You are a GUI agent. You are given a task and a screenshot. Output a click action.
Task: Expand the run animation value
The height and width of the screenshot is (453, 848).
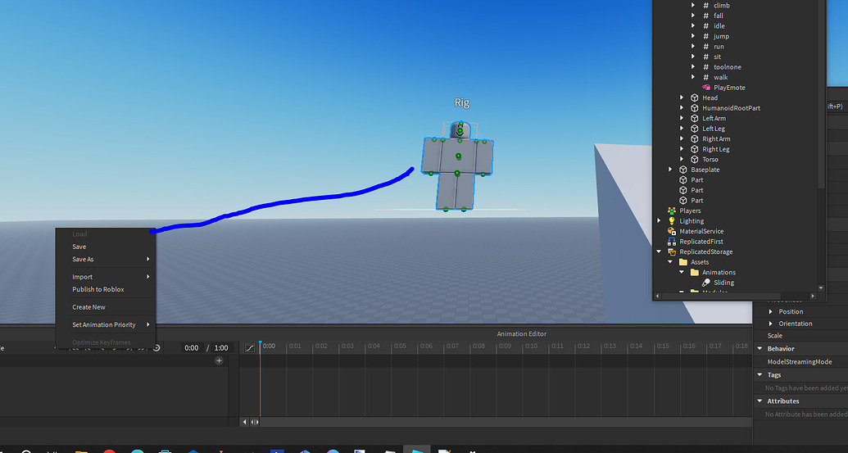(693, 47)
